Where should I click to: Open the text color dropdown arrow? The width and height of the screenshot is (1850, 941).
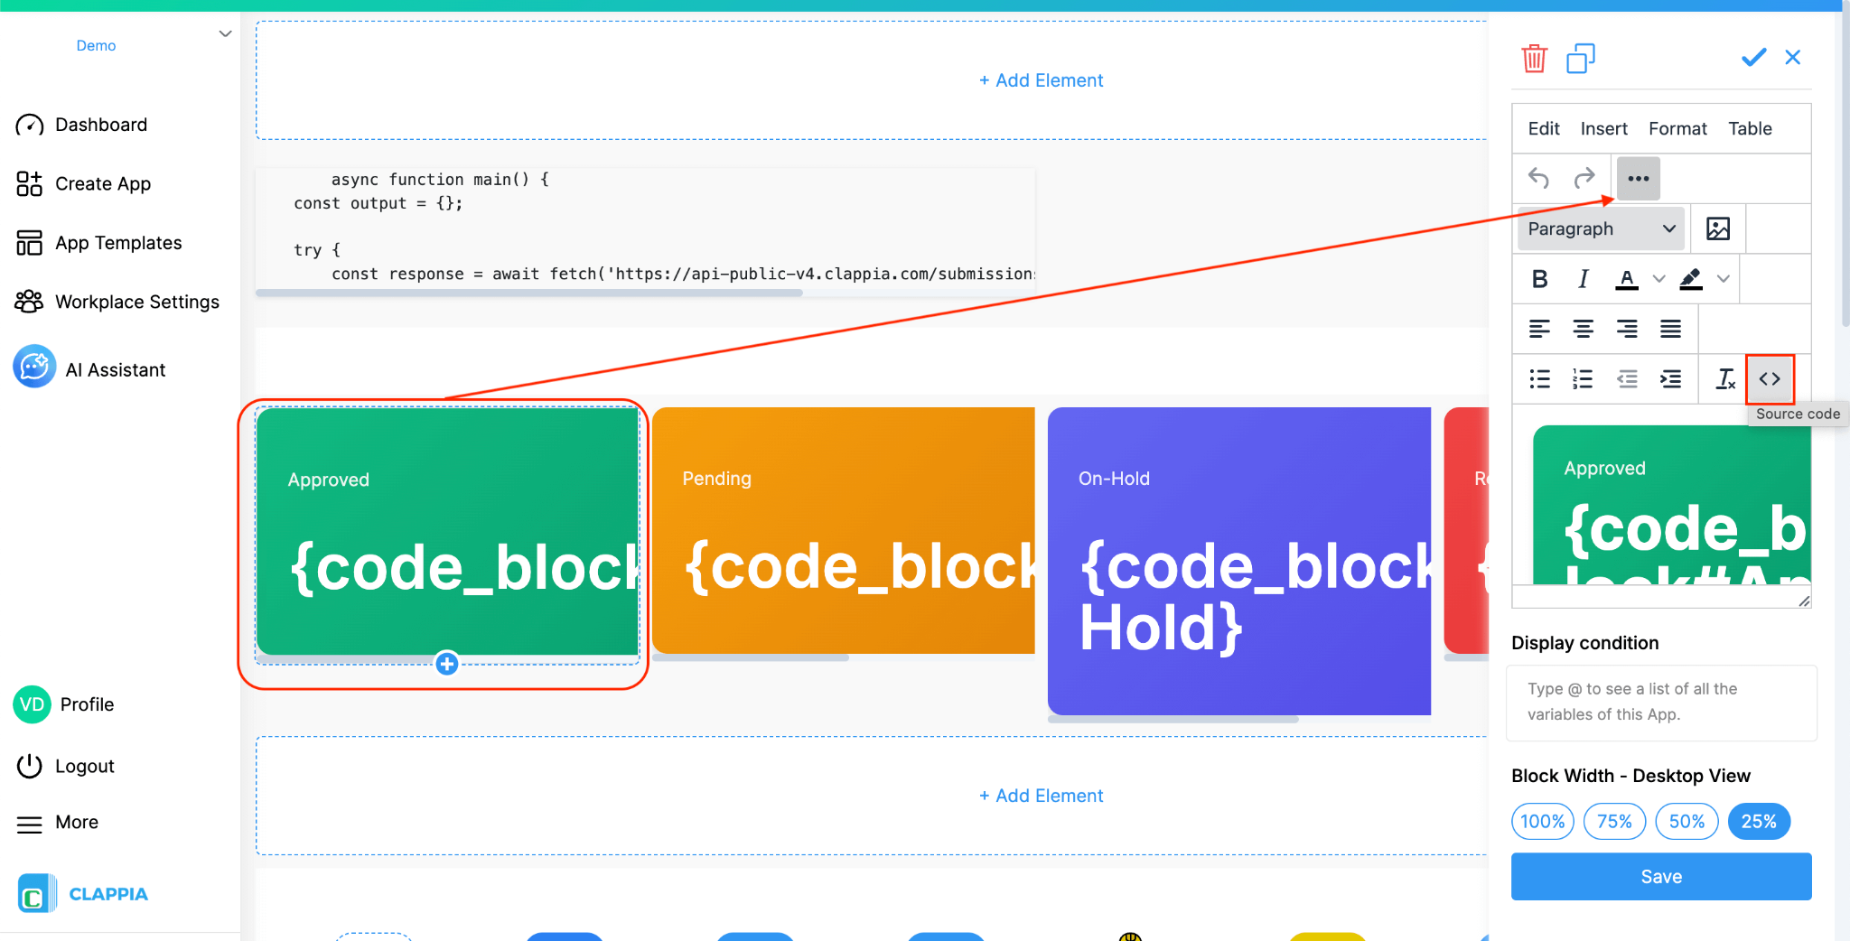(1658, 278)
